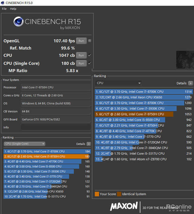Click the MAXON logo at the bottom
This screenshot has width=194, height=214.
[x=124, y=206]
